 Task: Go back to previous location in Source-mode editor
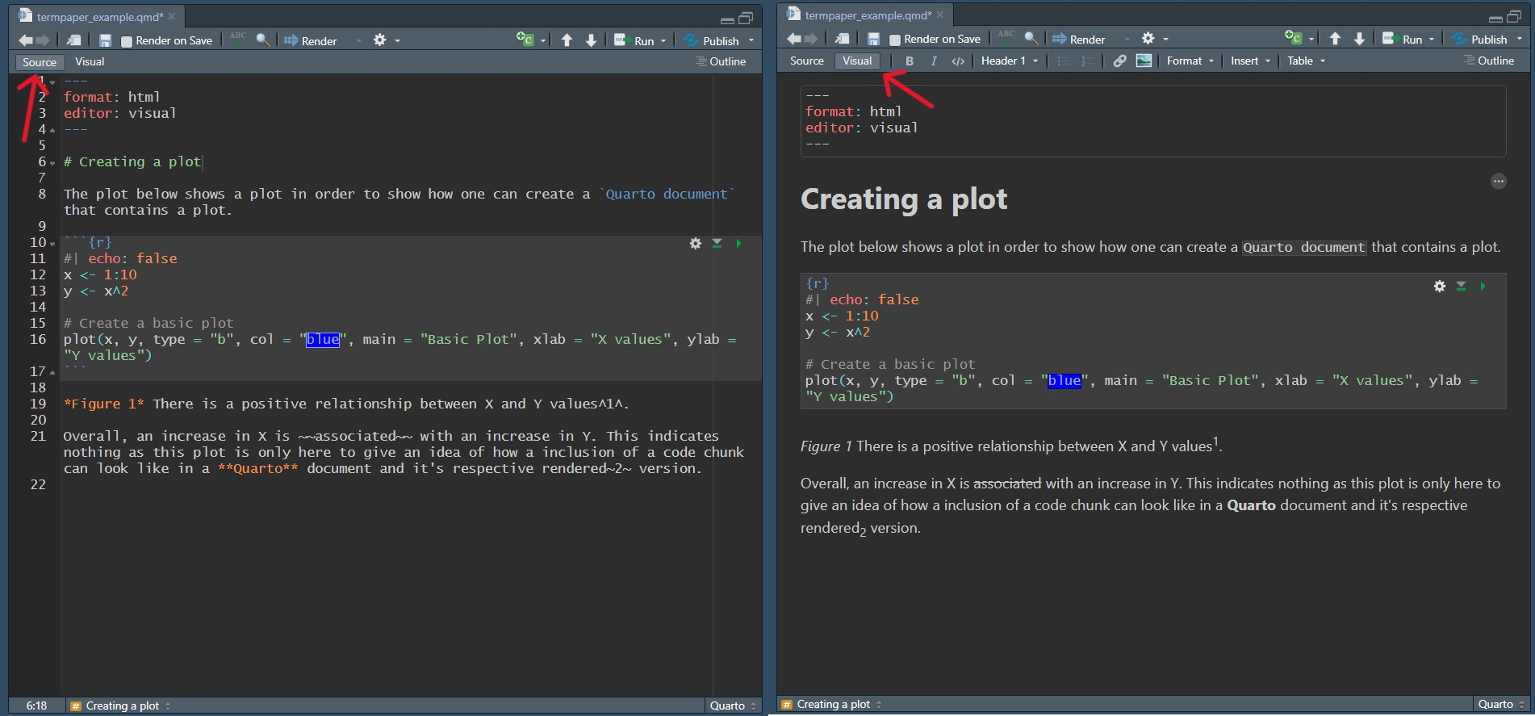26,40
